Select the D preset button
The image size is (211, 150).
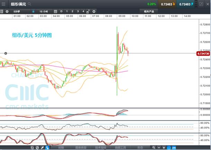coord(61,11)
